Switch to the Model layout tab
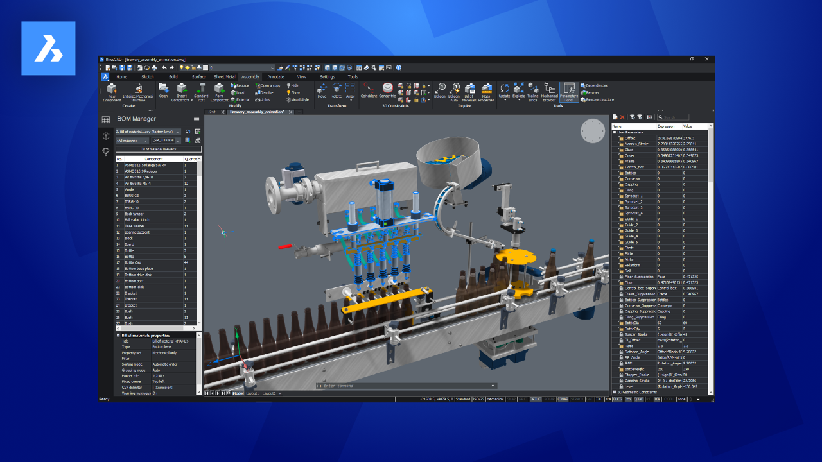Image resolution: width=822 pixels, height=462 pixels. coord(238,393)
